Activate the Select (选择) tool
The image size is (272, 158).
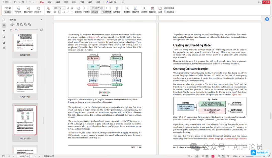(x=8, y=12)
